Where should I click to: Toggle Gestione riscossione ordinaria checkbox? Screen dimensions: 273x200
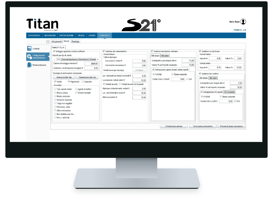tap(152, 51)
